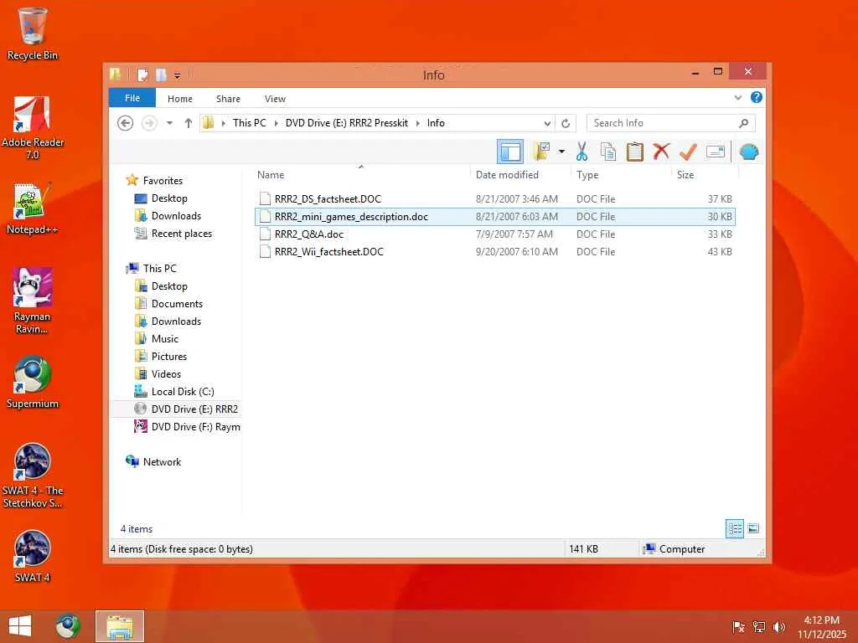Select RRR2_DS_factsheet.DOC file

(495, 199)
